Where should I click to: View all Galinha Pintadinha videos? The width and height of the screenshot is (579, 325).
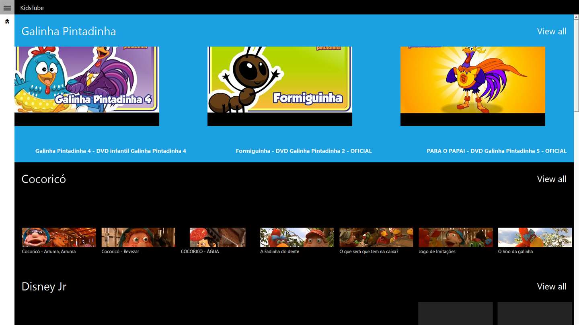point(552,31)
